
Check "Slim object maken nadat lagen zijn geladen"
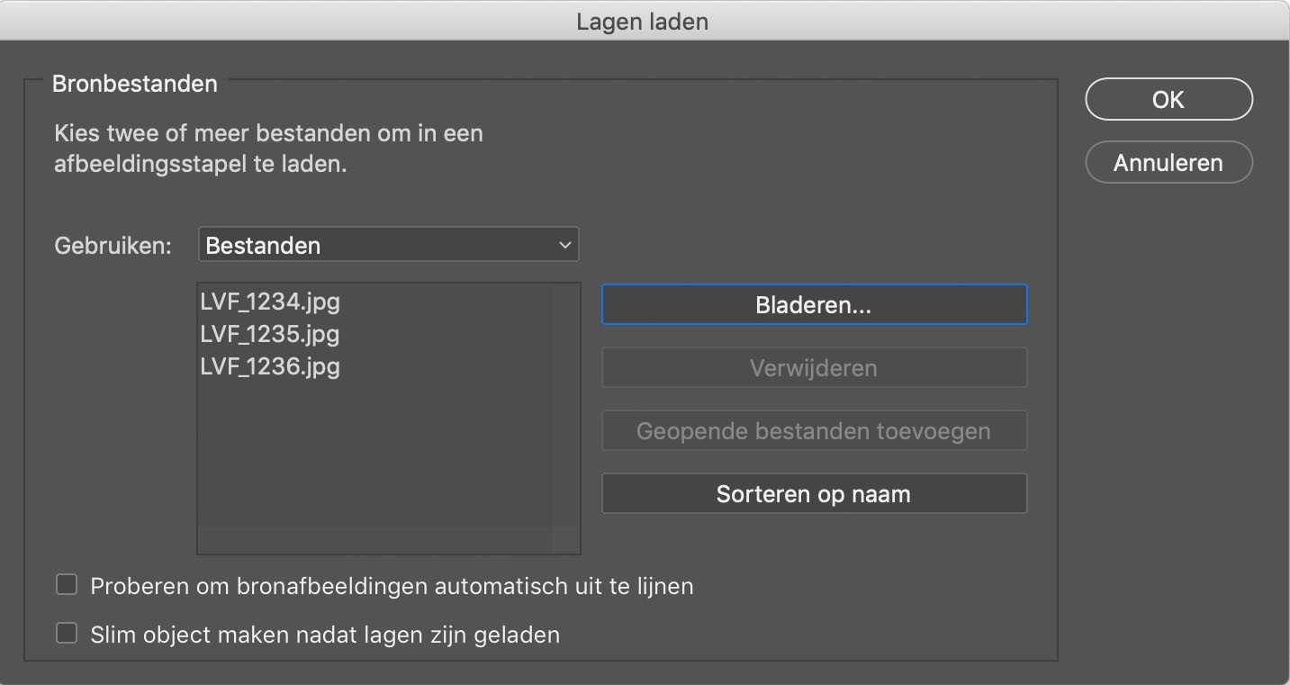point(66,634)
